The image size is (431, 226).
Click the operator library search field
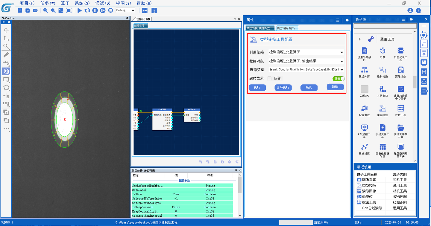385,26
